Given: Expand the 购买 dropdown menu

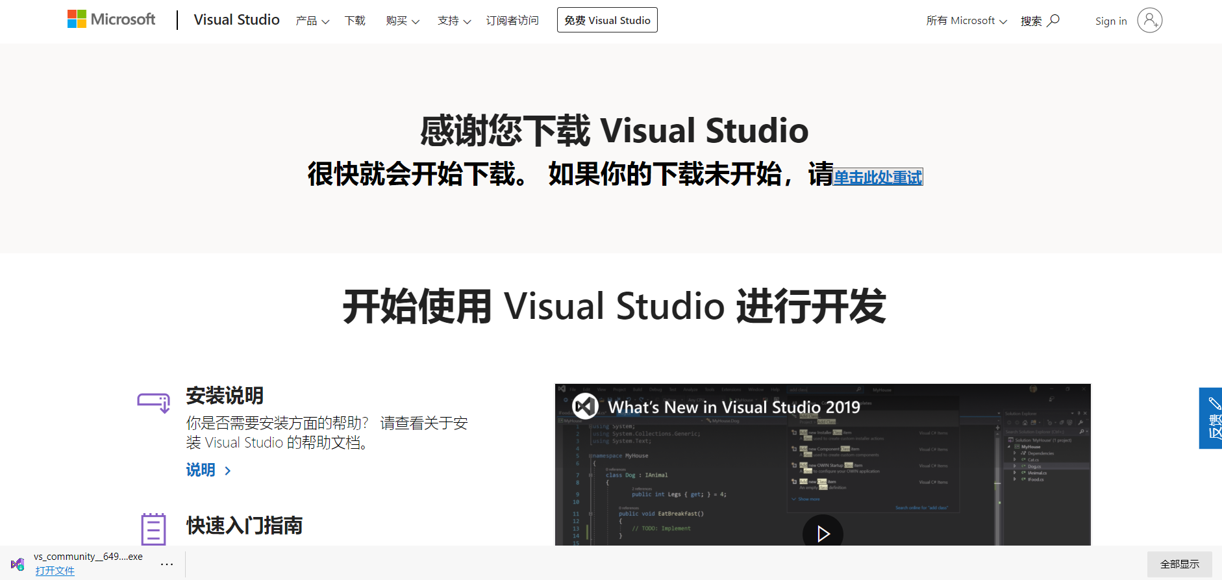Looking at the screenshot, I should 403,21.
